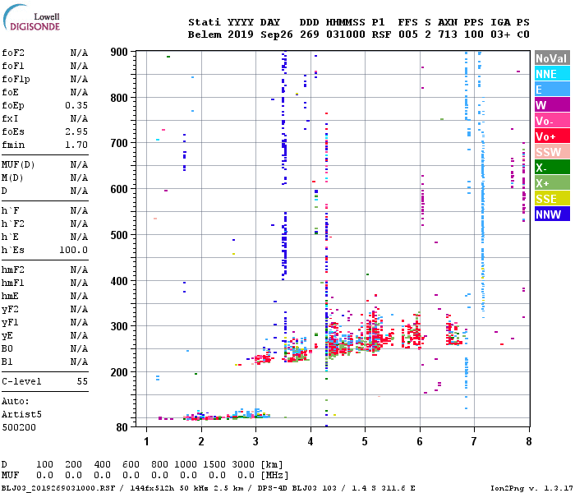Click the 3000 distance column header

pyautogui.click(x=243, y=465)
